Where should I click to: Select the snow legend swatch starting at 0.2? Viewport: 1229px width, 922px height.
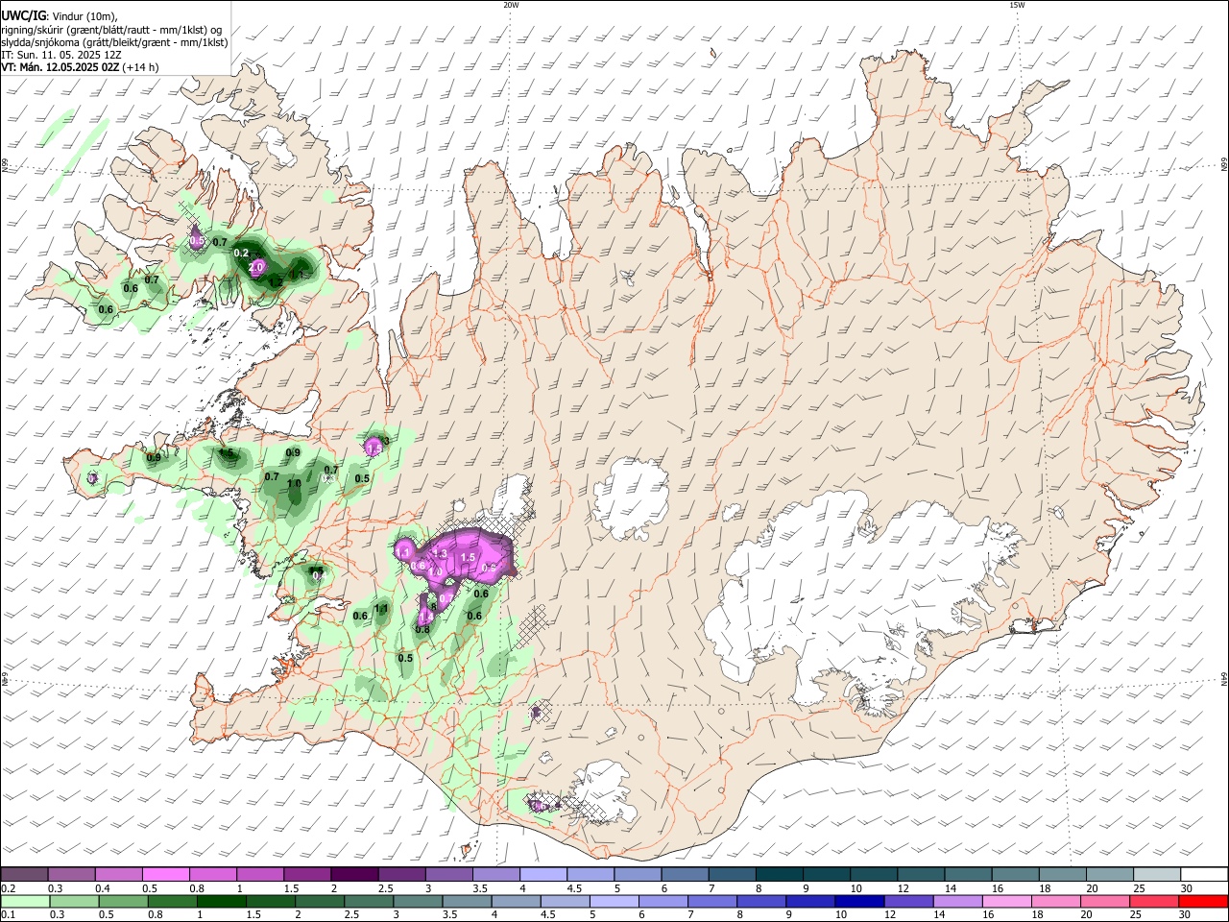(x=24, y=875)
